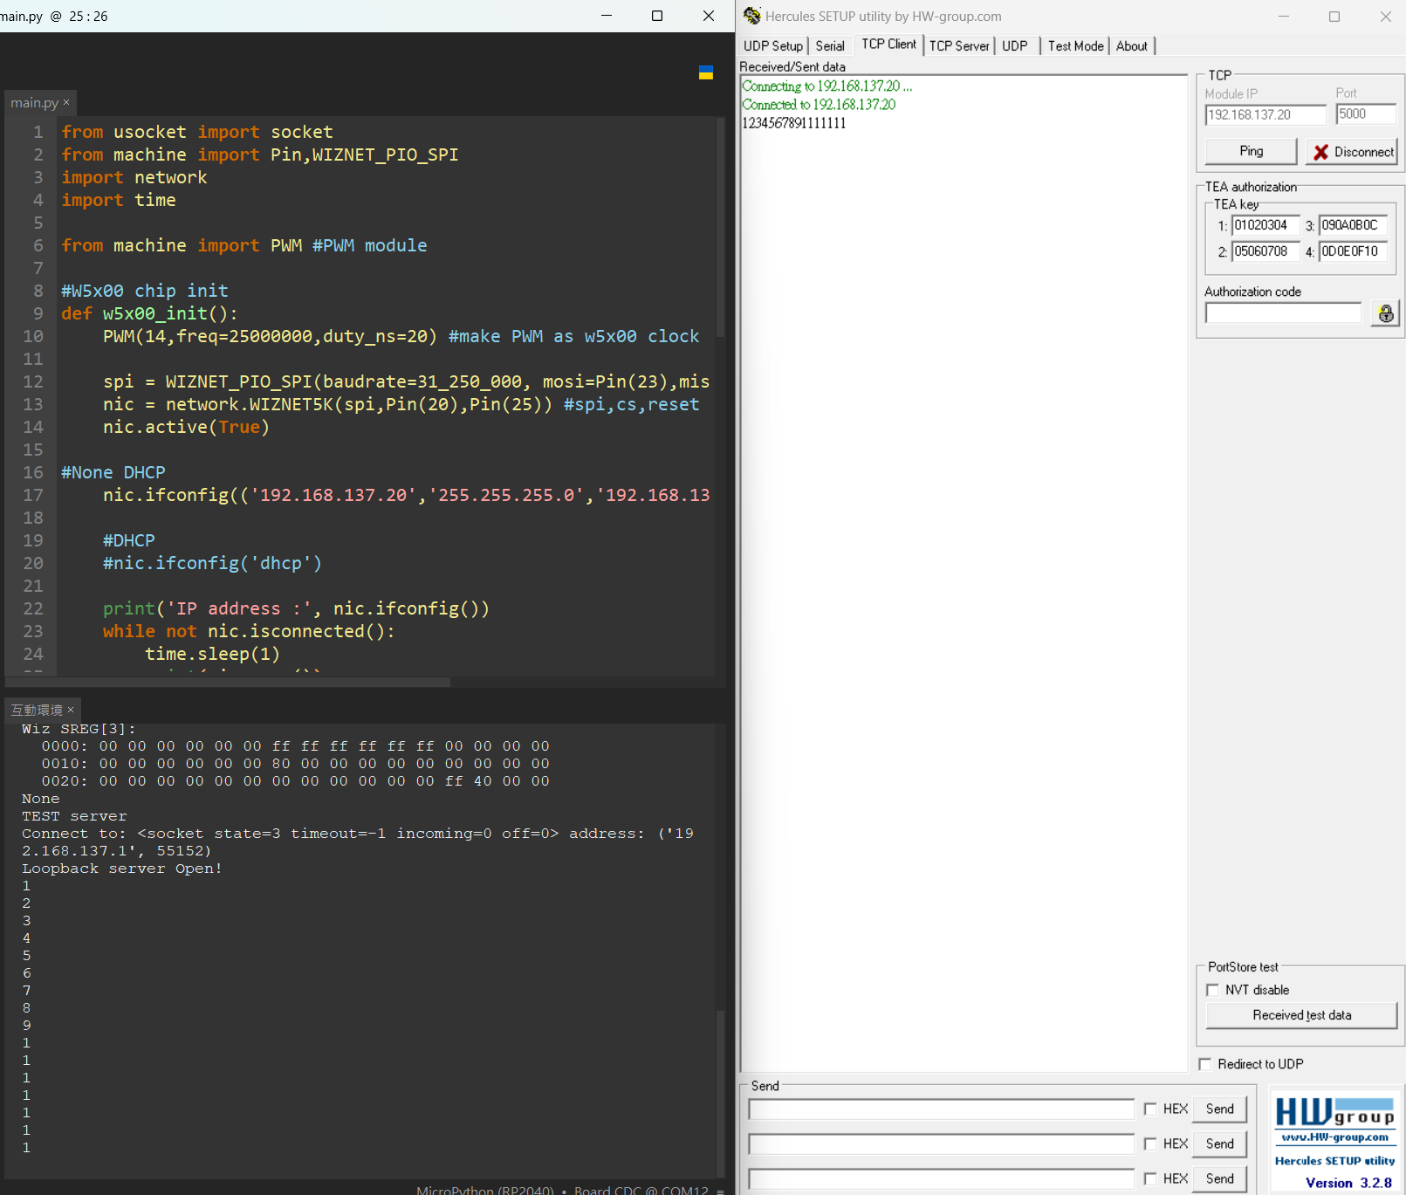Viewport: 1406px width, 1195px height.
Task: Tick the NVT disable checkbox
Action: coord(1212,990)
